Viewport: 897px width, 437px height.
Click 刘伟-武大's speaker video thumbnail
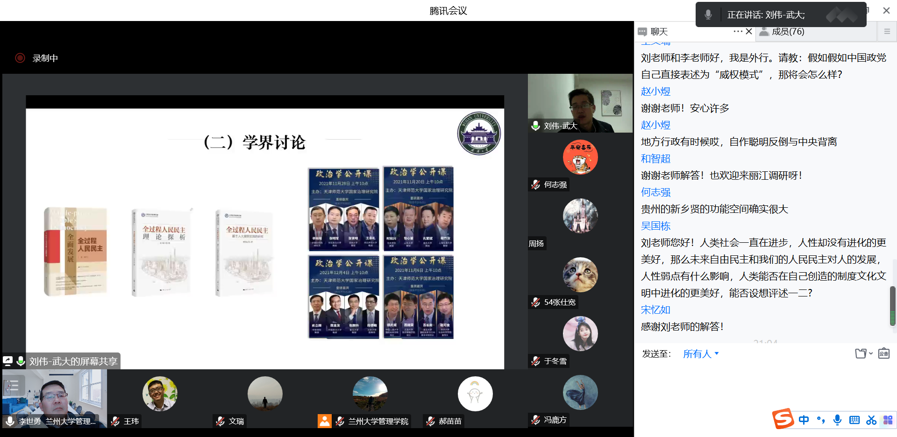(x=580, y=103)
